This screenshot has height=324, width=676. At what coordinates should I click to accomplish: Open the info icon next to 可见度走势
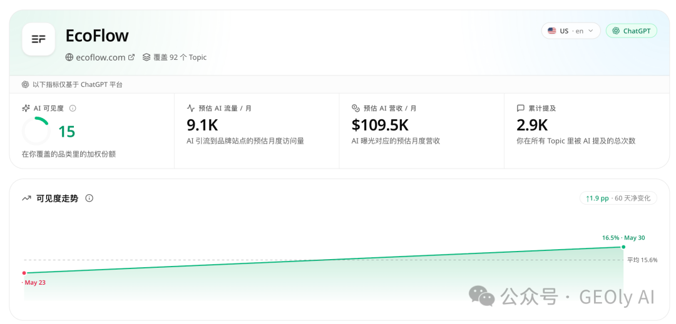tap(90, 198)
